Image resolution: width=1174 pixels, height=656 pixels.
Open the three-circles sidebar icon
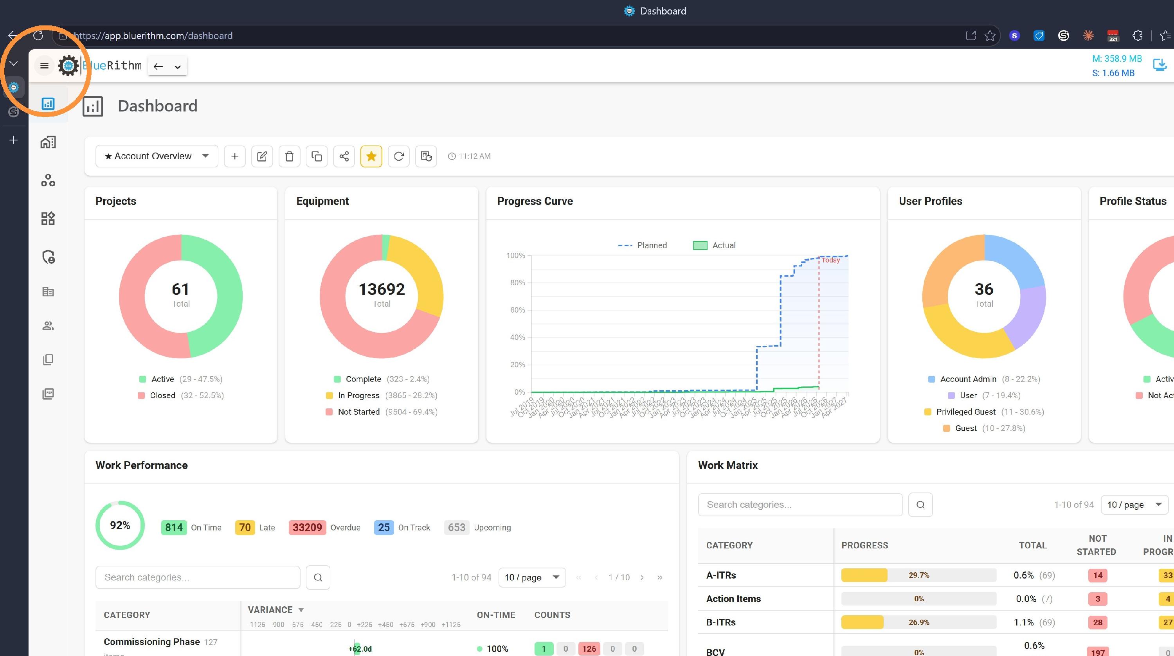pos(48,180)
